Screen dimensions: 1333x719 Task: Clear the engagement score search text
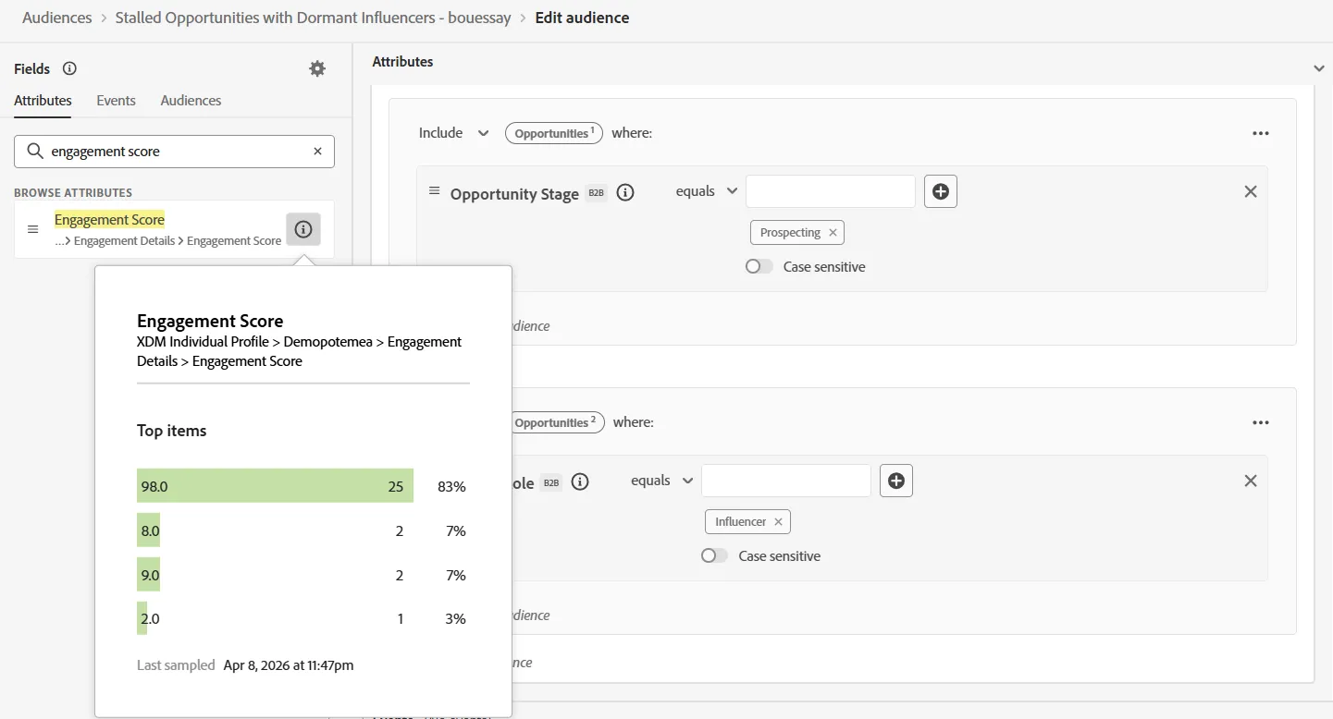click(317, 151)
